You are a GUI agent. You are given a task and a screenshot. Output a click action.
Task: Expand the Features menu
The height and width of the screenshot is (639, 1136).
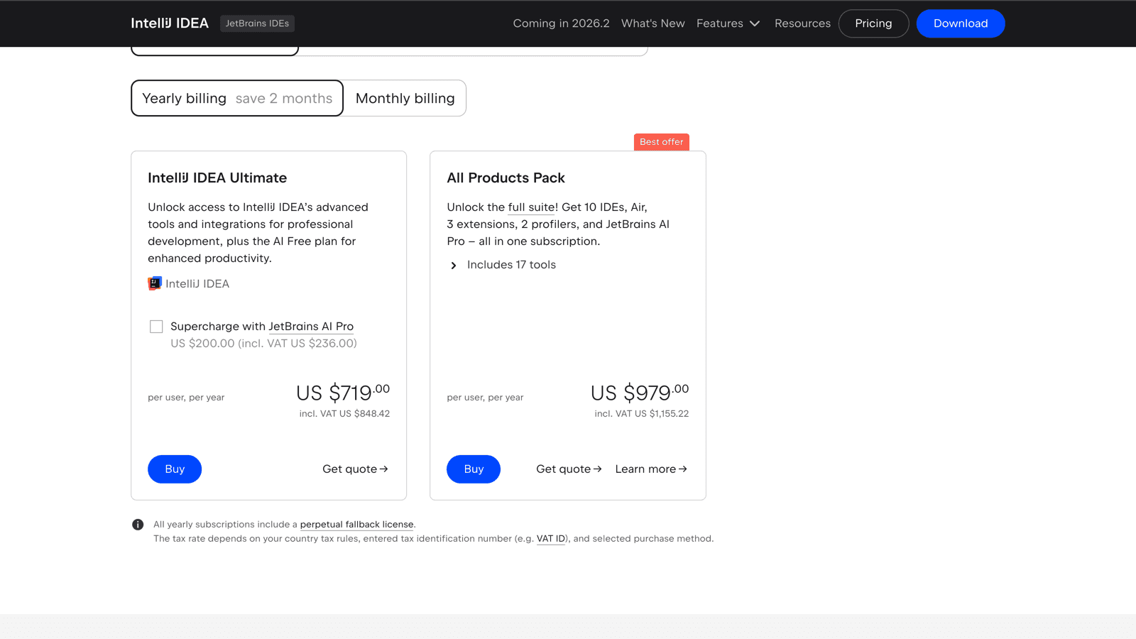728,23
